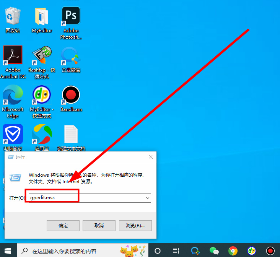Click the taskbar search box

pyautogui.click(x=73, y=251)
